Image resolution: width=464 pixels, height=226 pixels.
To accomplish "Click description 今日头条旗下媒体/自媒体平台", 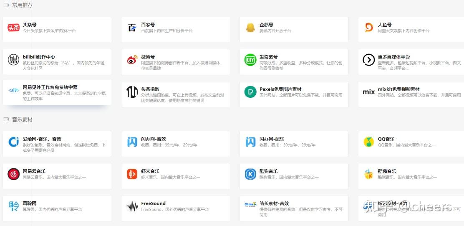I will (x=49, y=30).
